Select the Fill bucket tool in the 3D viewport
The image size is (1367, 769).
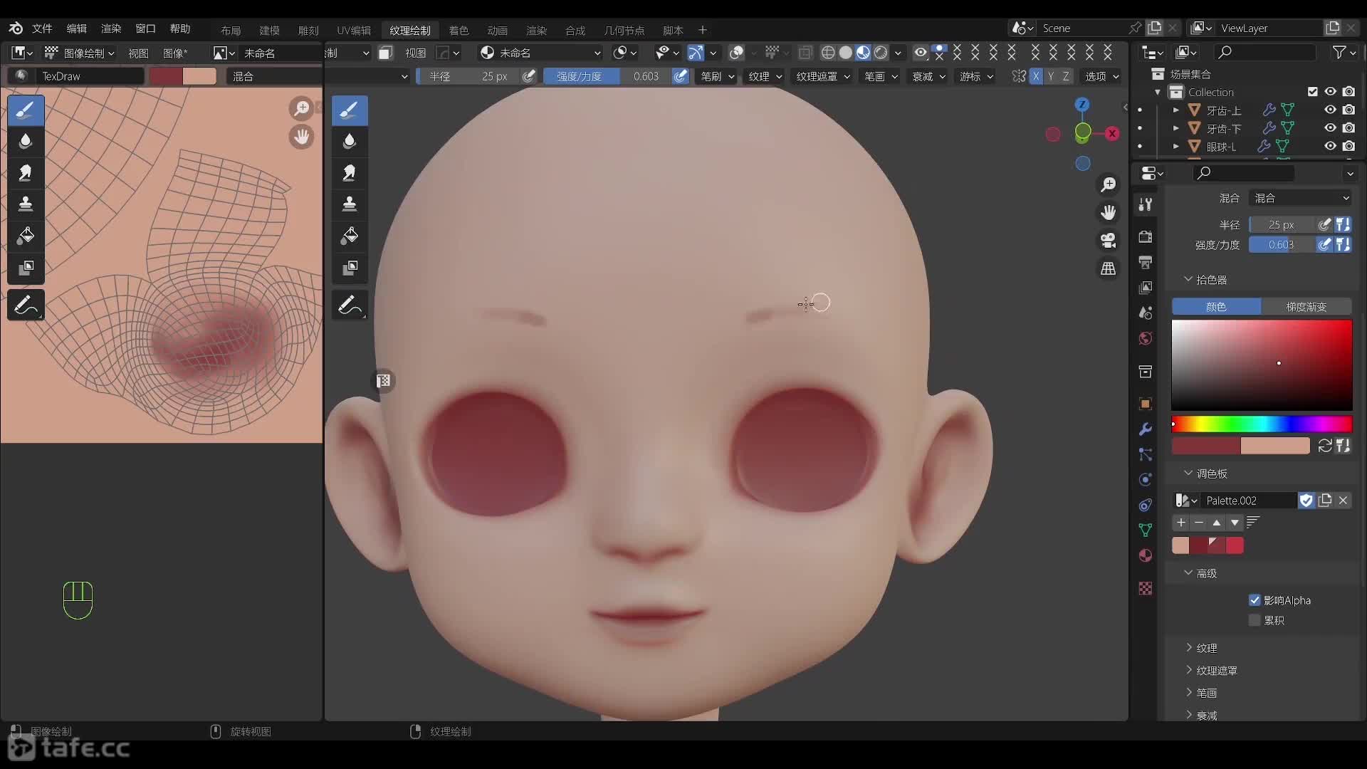click(350, 236)
